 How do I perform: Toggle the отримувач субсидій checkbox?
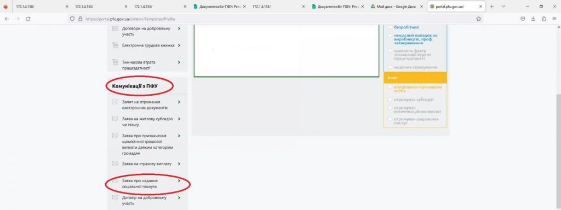pos(390,100)
